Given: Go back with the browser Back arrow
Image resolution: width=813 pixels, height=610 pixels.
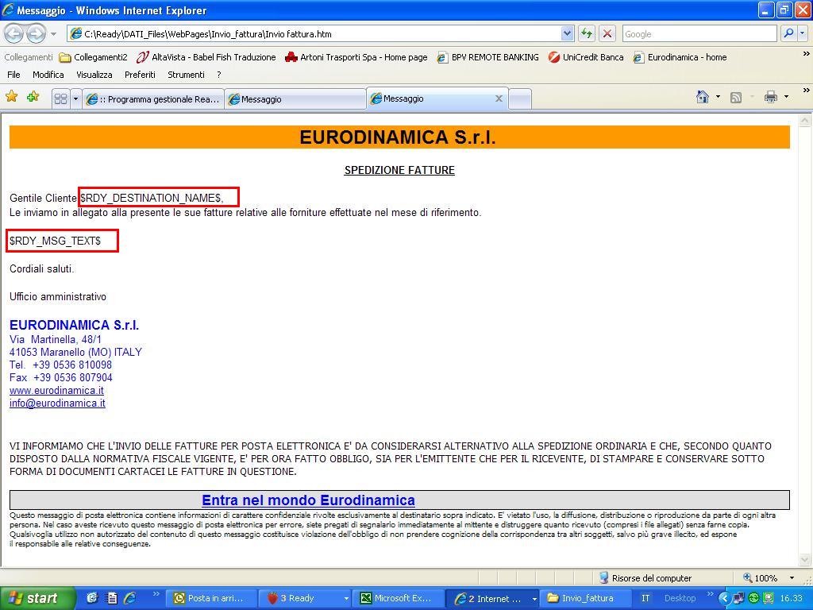Looking at the screenshot, I should coord(14,34).
